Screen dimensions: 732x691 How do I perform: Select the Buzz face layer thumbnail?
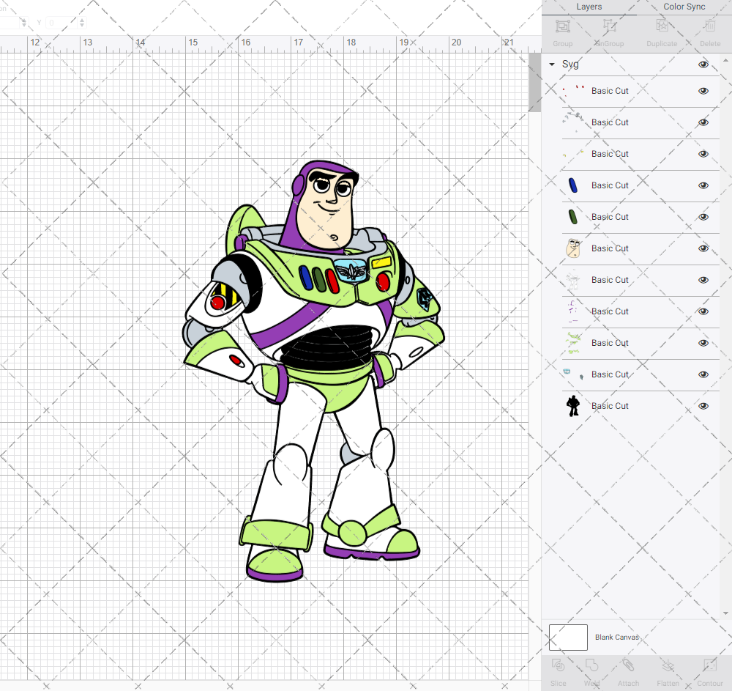pos(573,248)
